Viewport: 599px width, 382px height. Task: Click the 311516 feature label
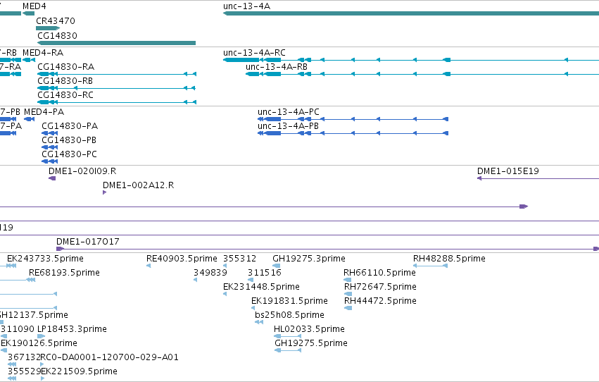coord(265,272)
